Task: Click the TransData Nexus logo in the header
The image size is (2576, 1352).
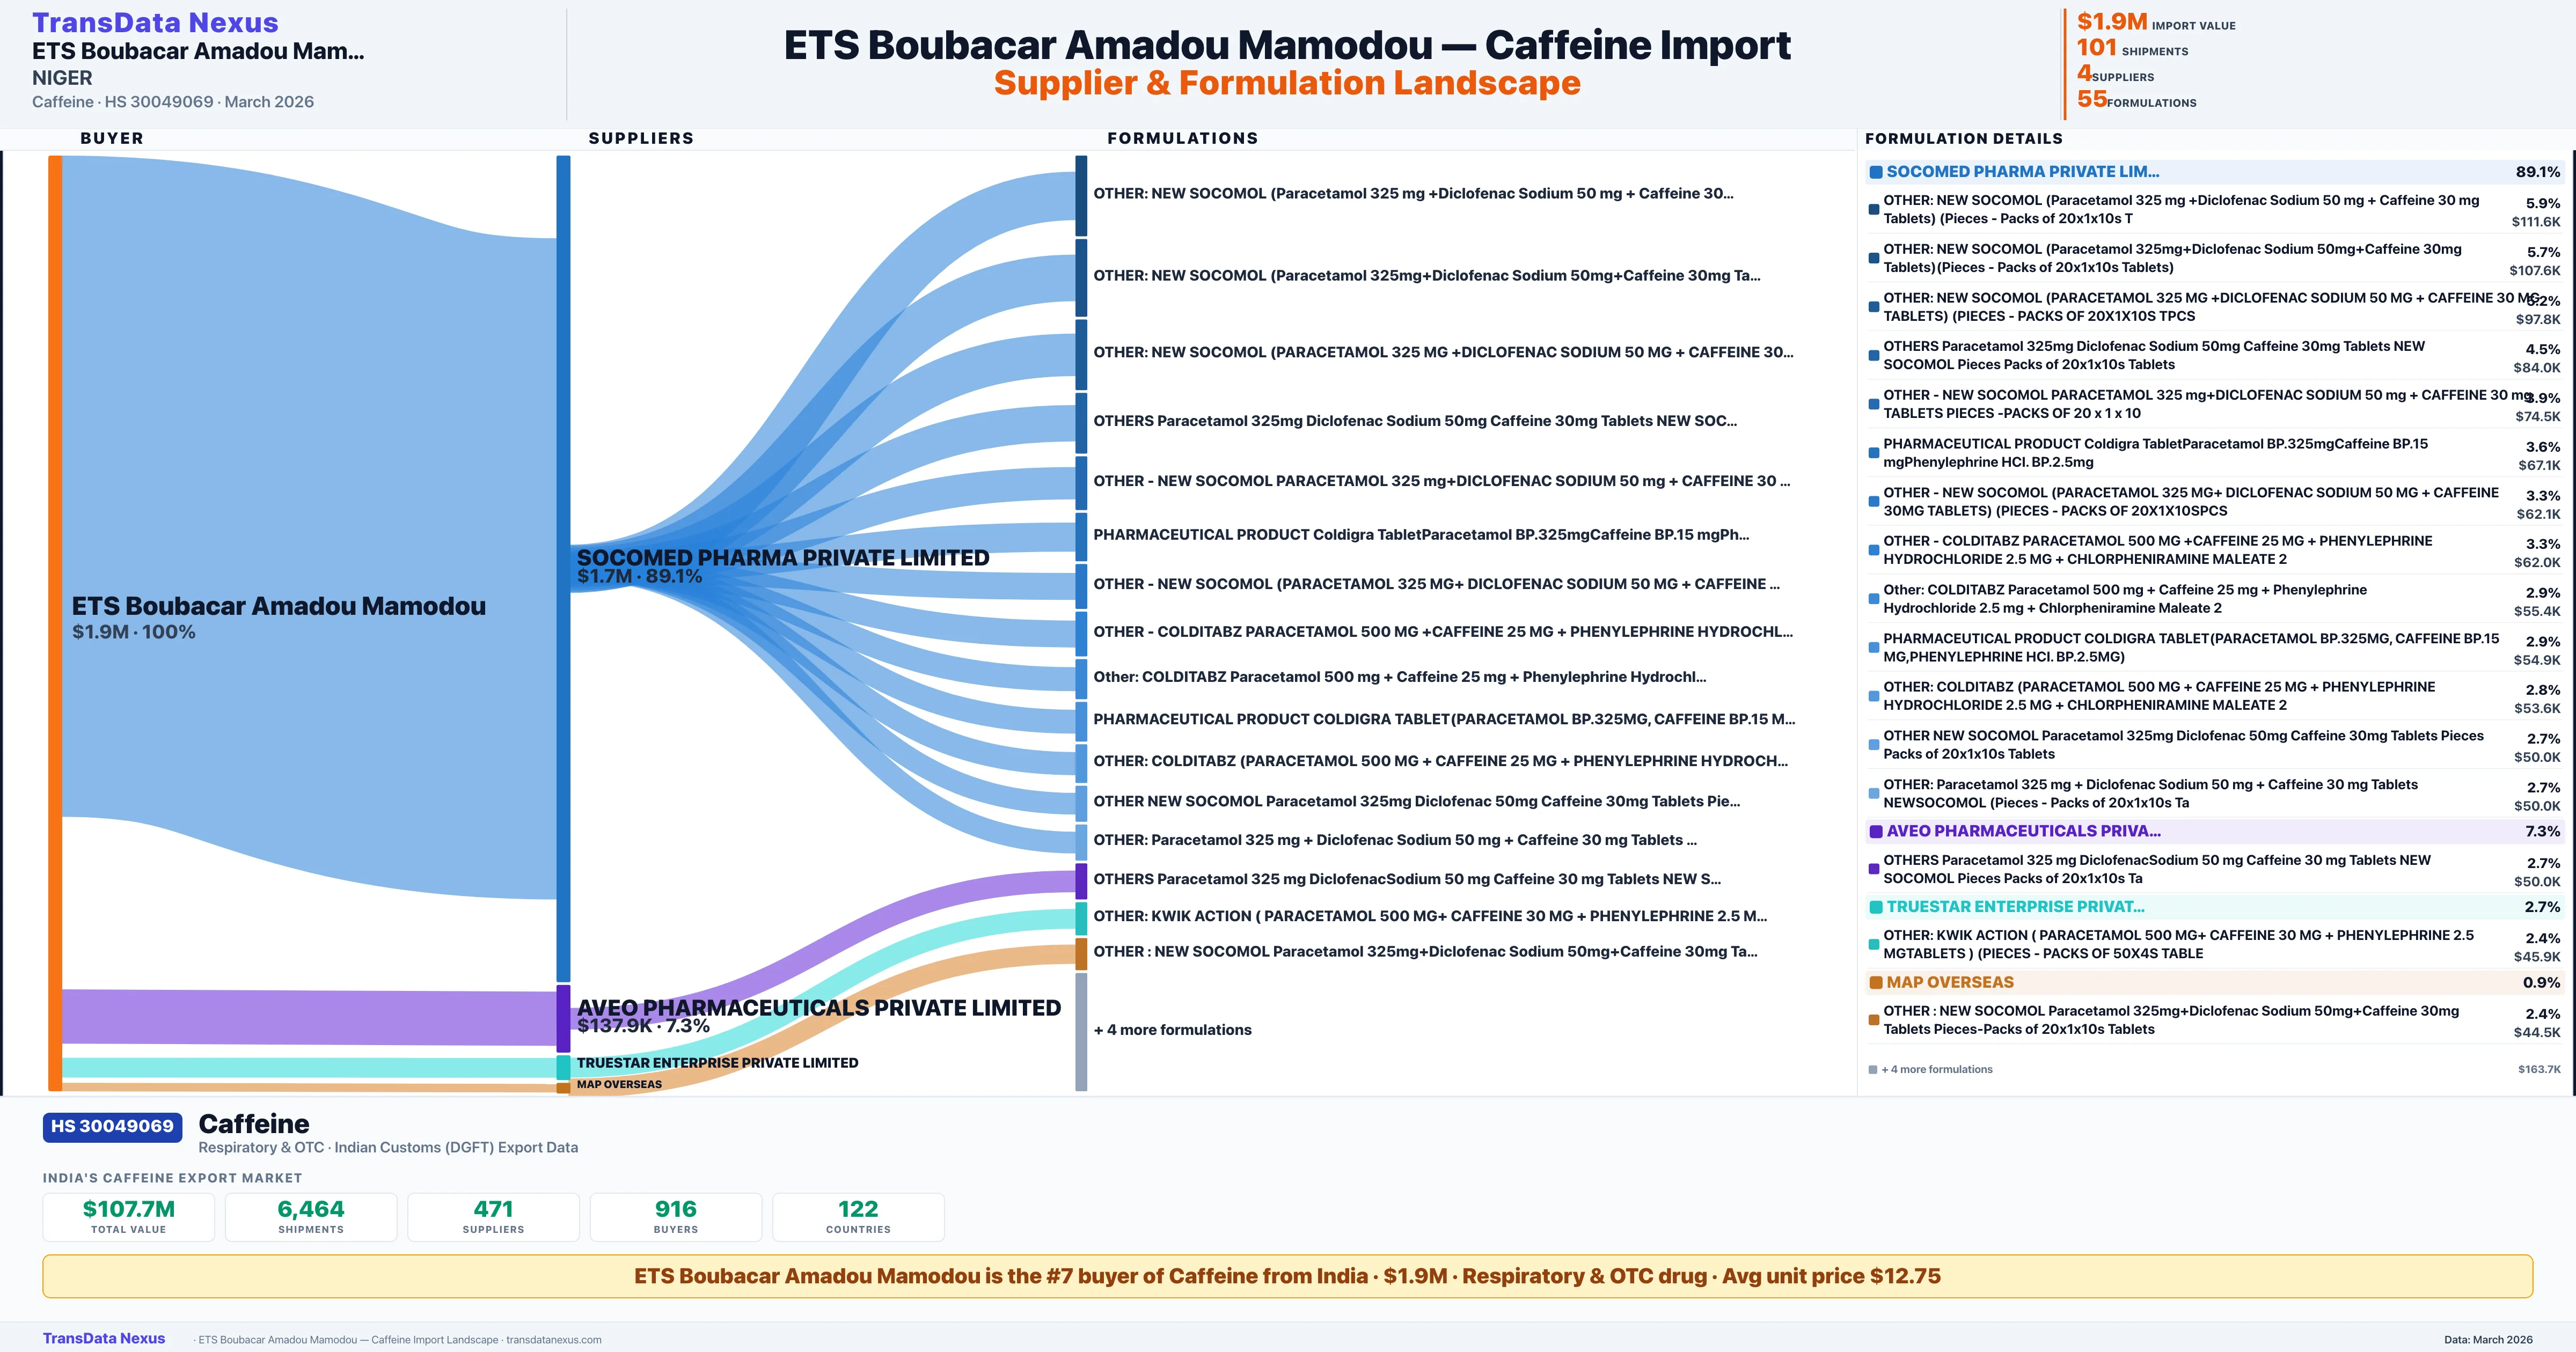Action: click(155, 22)
